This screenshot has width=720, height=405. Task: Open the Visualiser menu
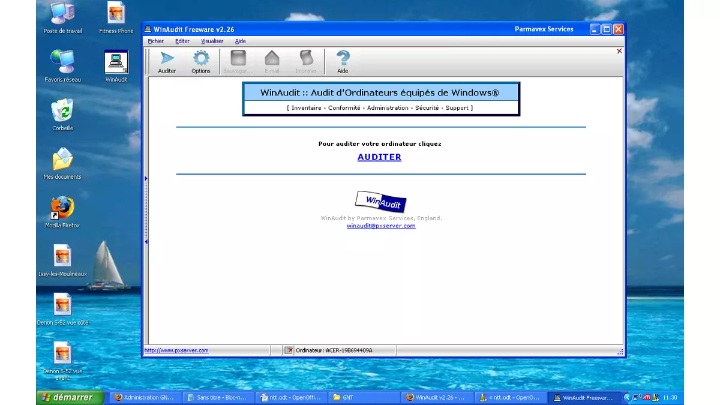[212, 41]
